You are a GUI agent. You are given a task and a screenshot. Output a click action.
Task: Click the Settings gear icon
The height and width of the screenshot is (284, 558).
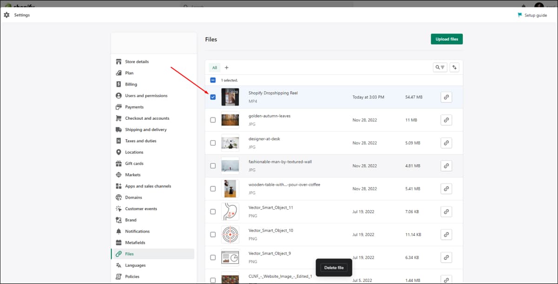[x=7, y=15]
